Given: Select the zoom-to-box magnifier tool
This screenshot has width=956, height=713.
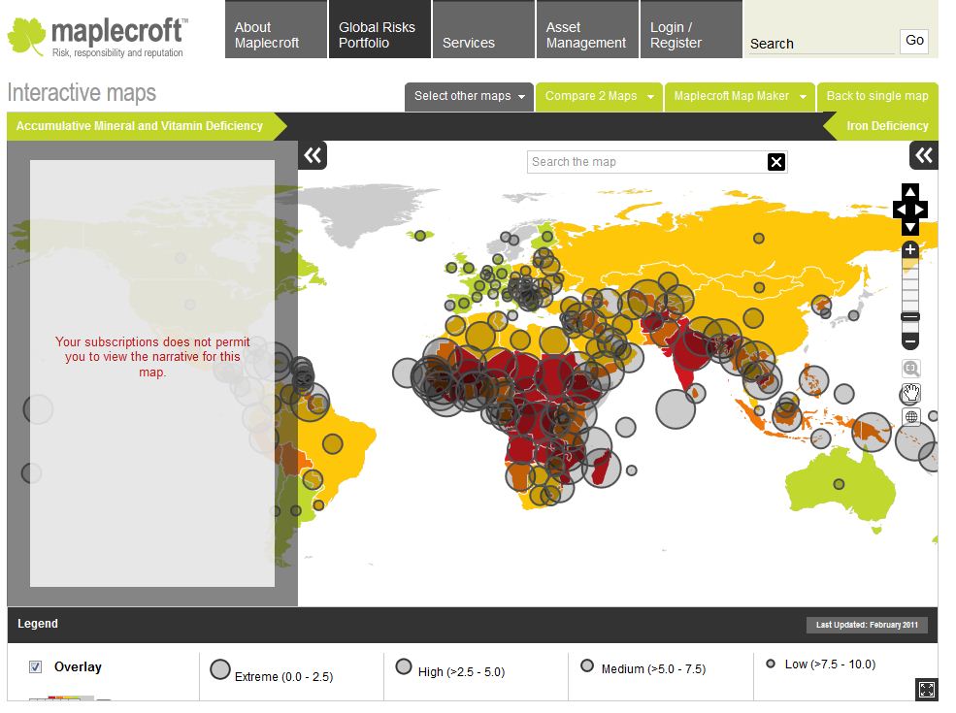Looking at the screenshot, I should (x=911, y=368).
